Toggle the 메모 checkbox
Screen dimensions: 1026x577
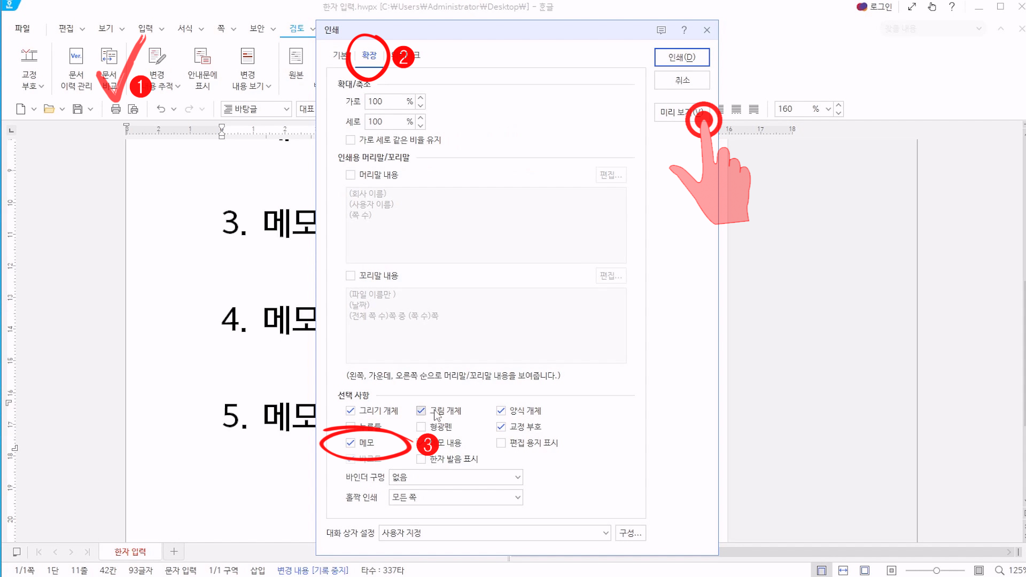pos(351,442)
